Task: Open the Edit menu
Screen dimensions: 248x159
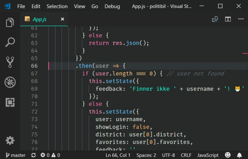Action: coord(36,7)
